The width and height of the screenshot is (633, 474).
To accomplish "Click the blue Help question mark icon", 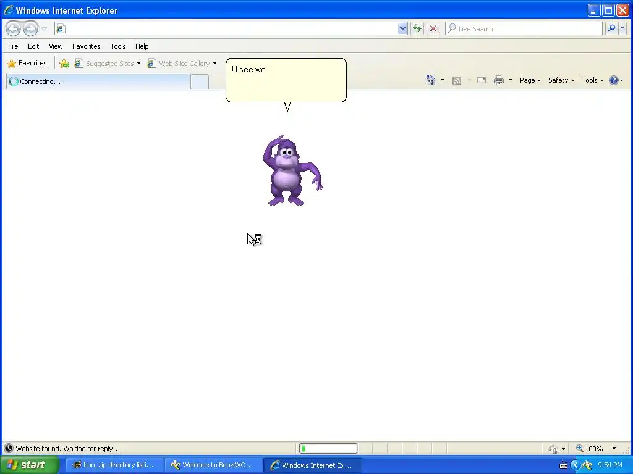I will point(614,80).
